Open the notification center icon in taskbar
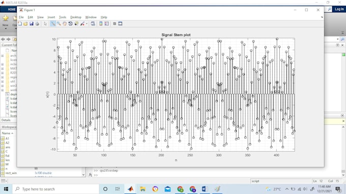 click(338, 189)
